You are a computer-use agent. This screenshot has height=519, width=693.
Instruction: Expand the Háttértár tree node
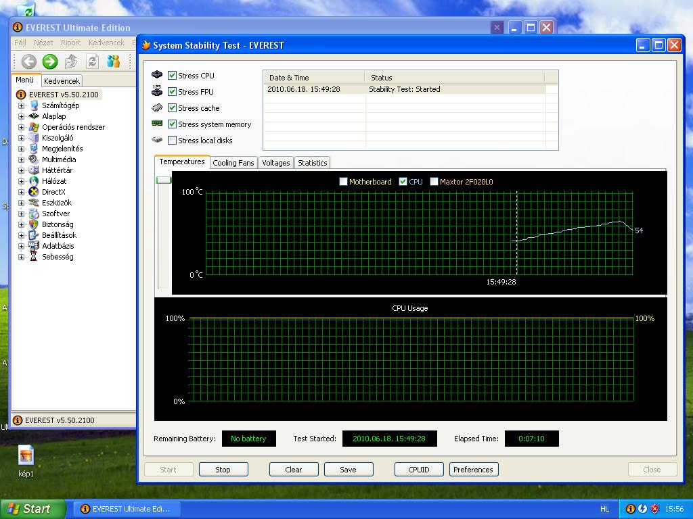click(x=21, y=170)
